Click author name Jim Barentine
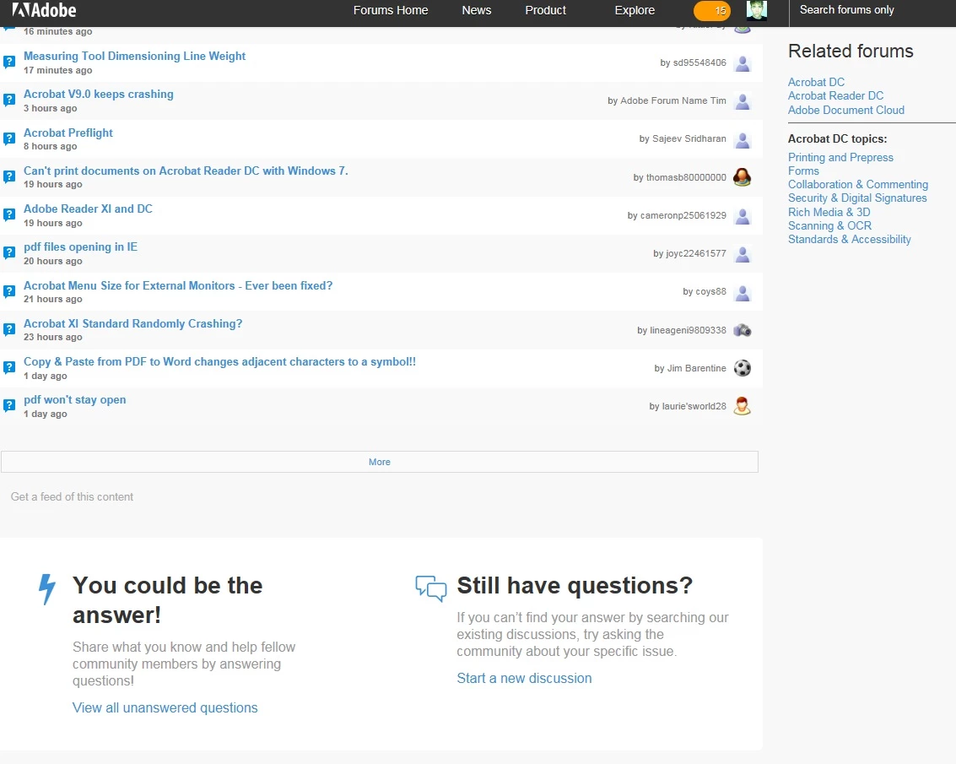Image resolution: width=956 pixels, height=764 pixels. 696,369
